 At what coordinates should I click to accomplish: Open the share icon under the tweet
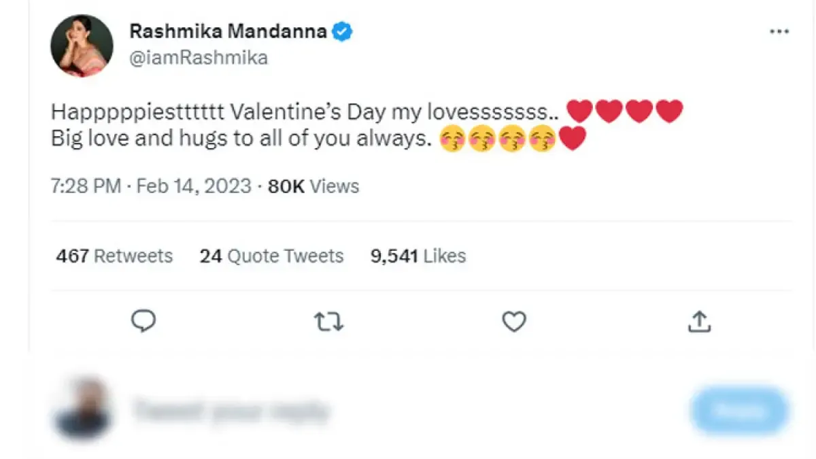(699, 322)
